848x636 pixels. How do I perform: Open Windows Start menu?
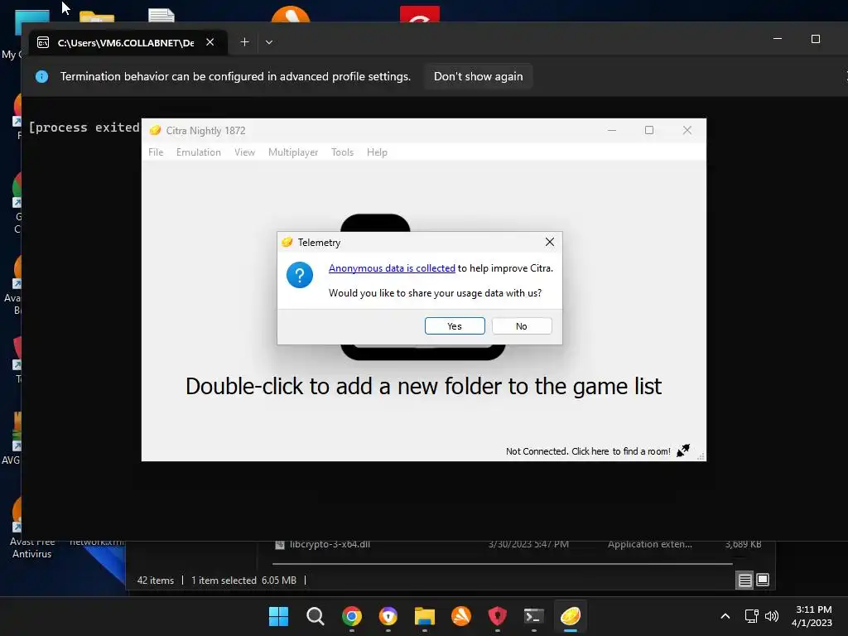point(278,616)
